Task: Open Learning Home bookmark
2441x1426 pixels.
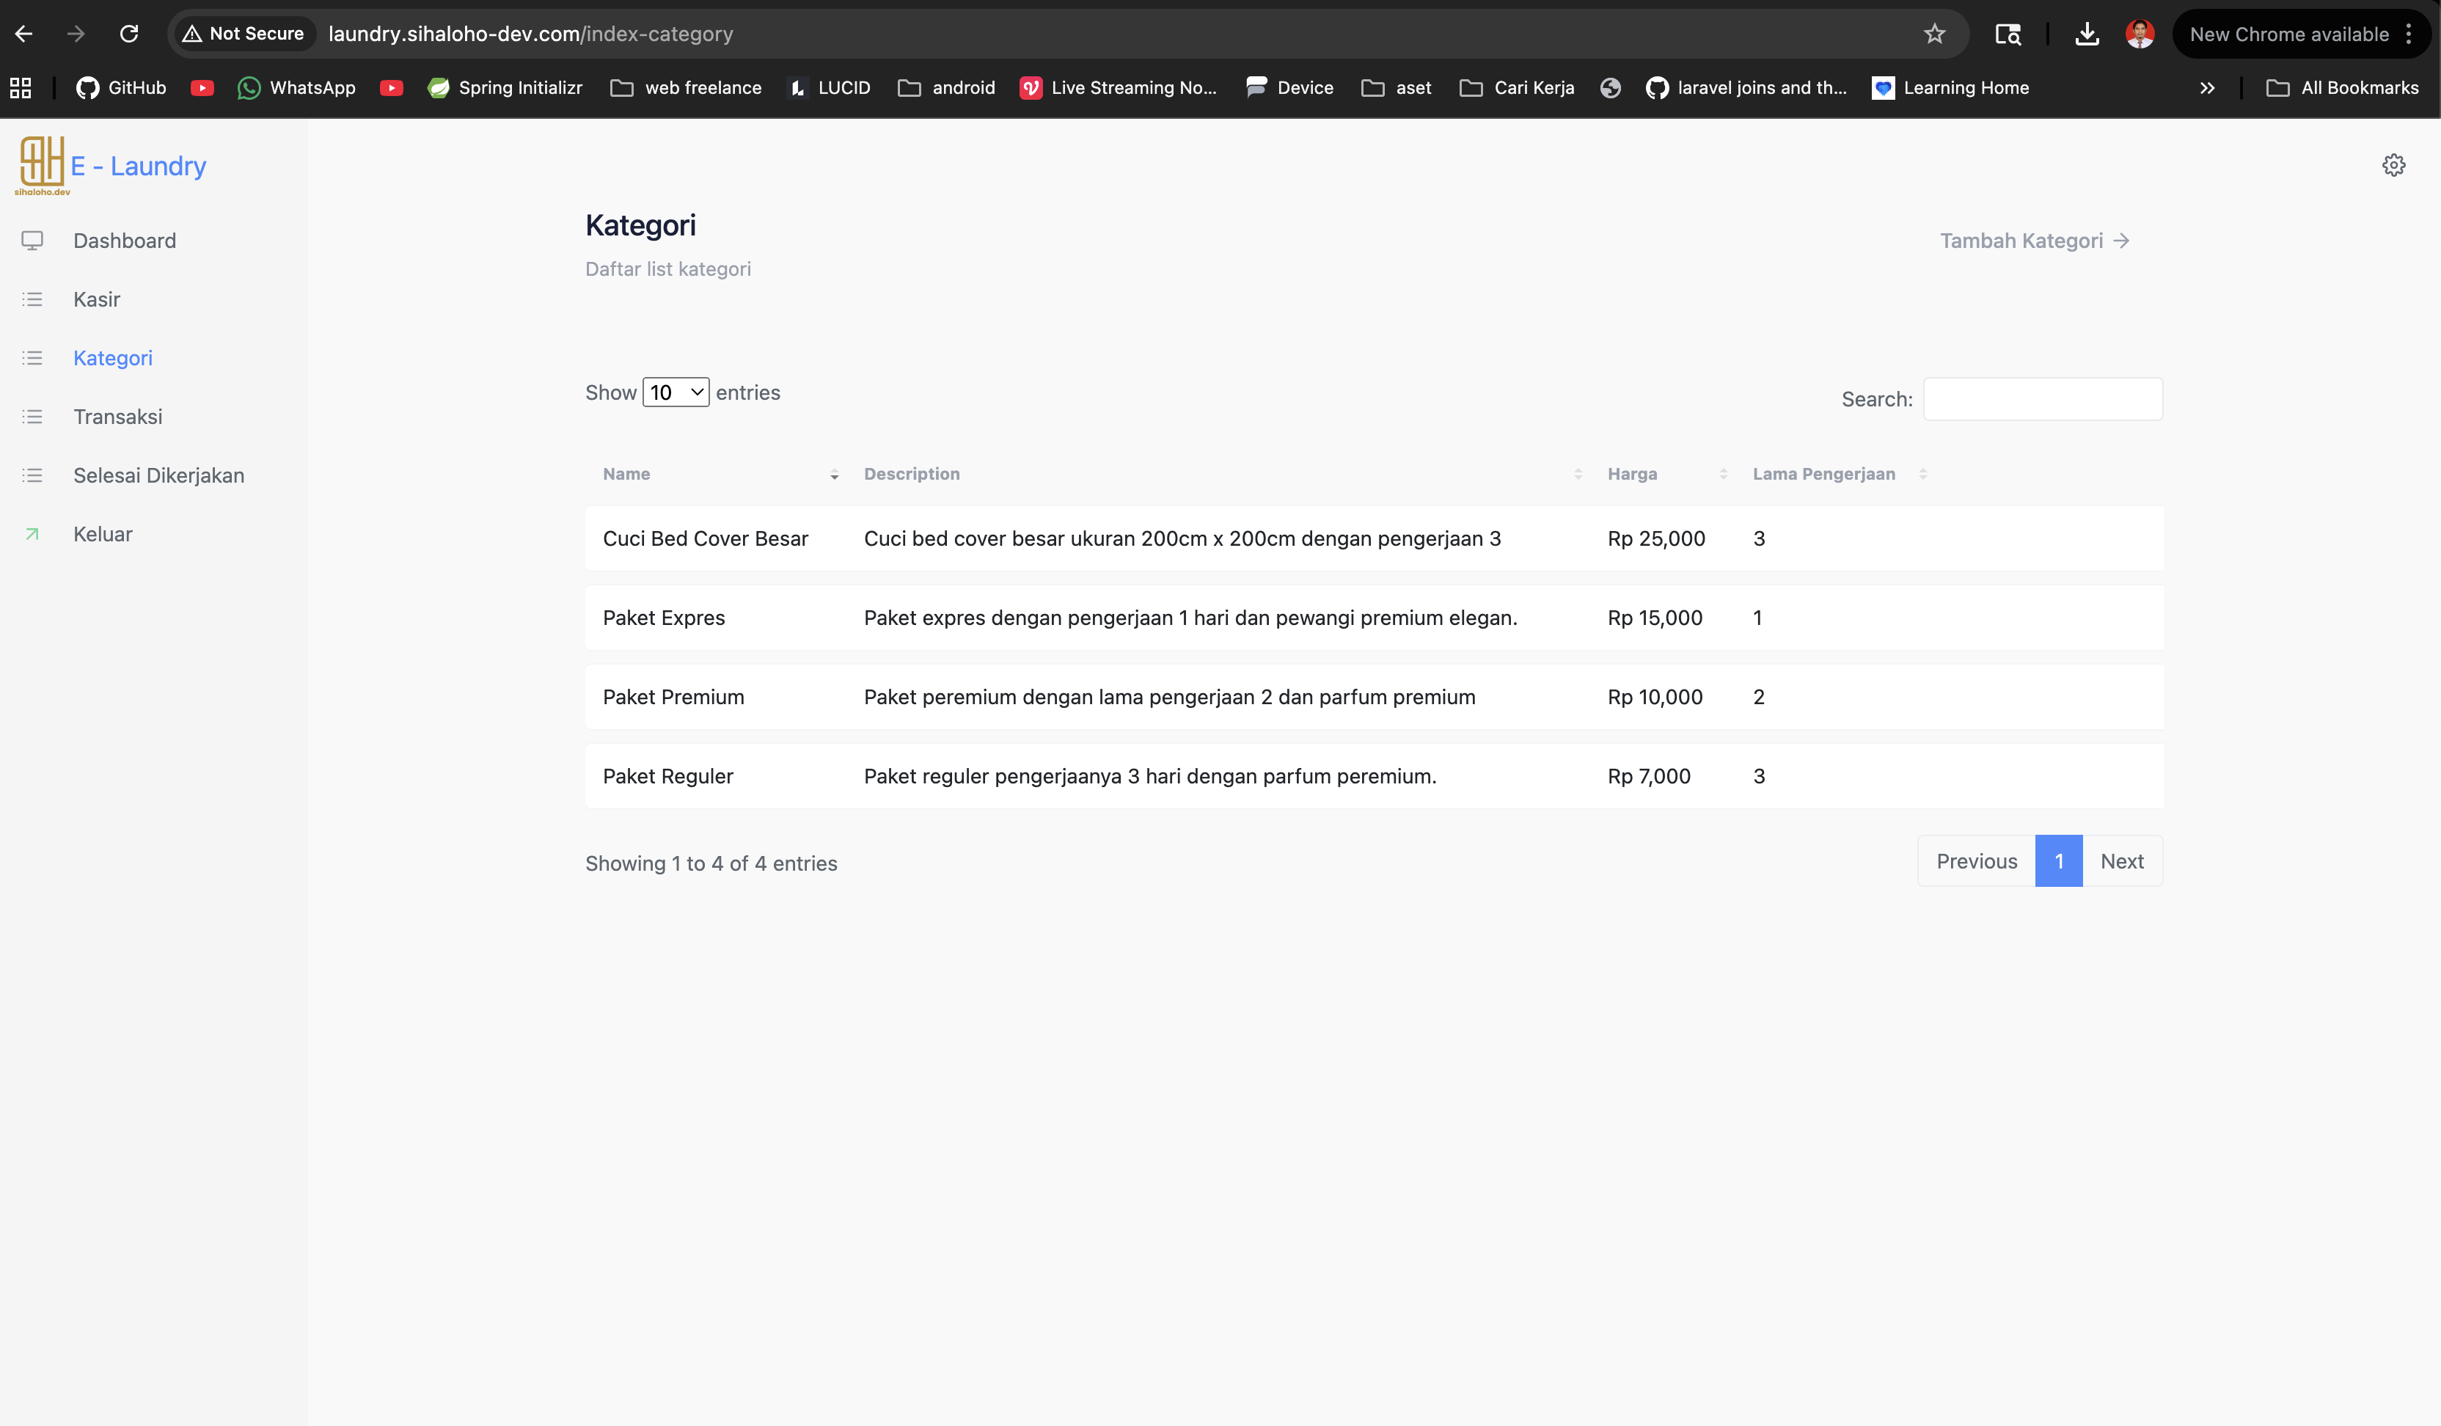Action: point(1950,88)
